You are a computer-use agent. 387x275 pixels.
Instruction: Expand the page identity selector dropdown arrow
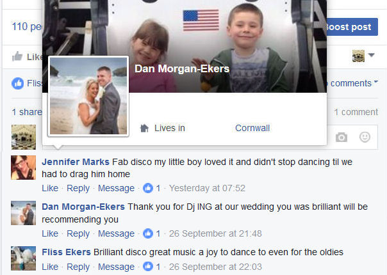(x=372, y=55)
